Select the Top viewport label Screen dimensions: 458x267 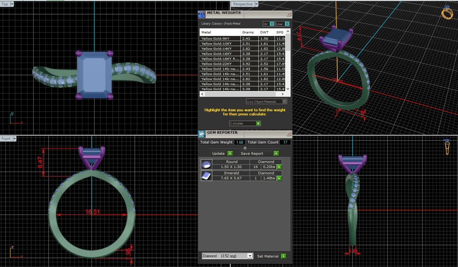pos(5,4)
